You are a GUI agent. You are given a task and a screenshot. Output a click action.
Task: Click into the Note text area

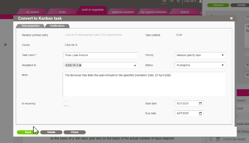[x=144, y=84]
